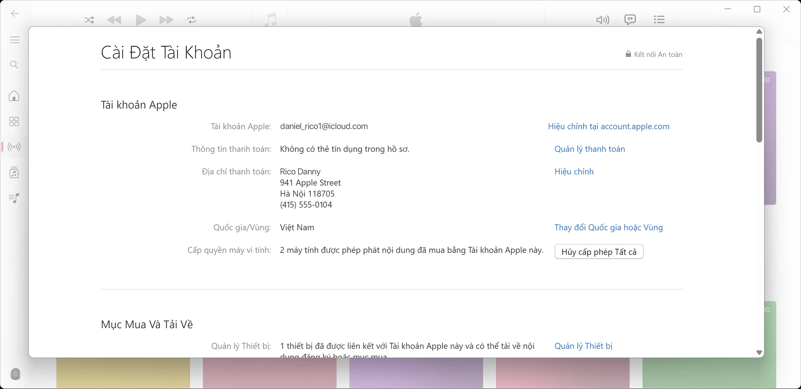Open search in the sidebar
Screen dimensions: 801x389
coord(14,64)
